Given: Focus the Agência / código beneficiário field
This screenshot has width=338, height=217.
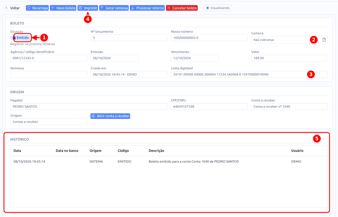Looking at the screenshot, I should (48, 58).
